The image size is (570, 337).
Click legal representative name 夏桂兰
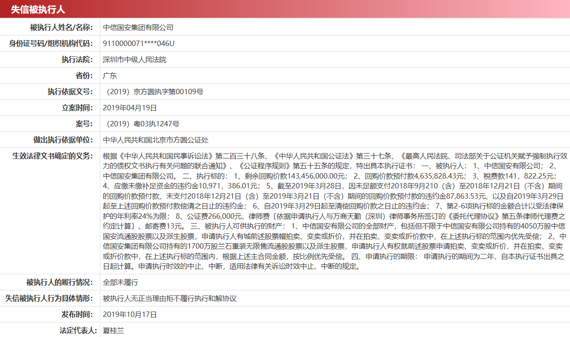pyautogui.click(x=113, y=331)
